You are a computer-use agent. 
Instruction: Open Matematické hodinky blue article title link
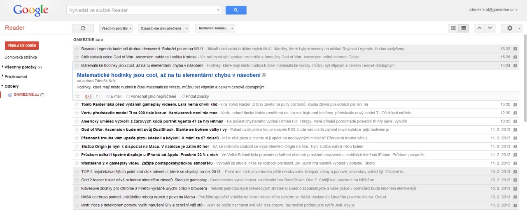(x=169, y=75)
